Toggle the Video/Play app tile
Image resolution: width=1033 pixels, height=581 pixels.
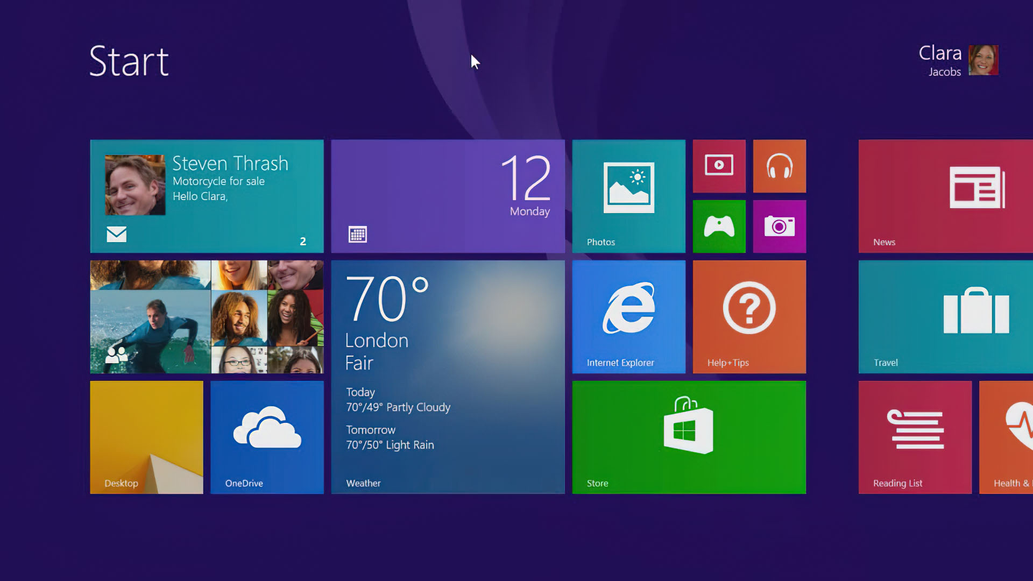(x=719, y=166)
